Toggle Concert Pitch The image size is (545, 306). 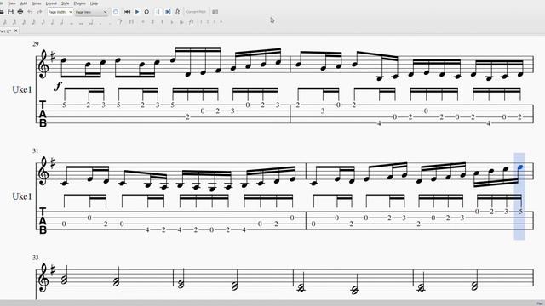(x=196, y=12)
